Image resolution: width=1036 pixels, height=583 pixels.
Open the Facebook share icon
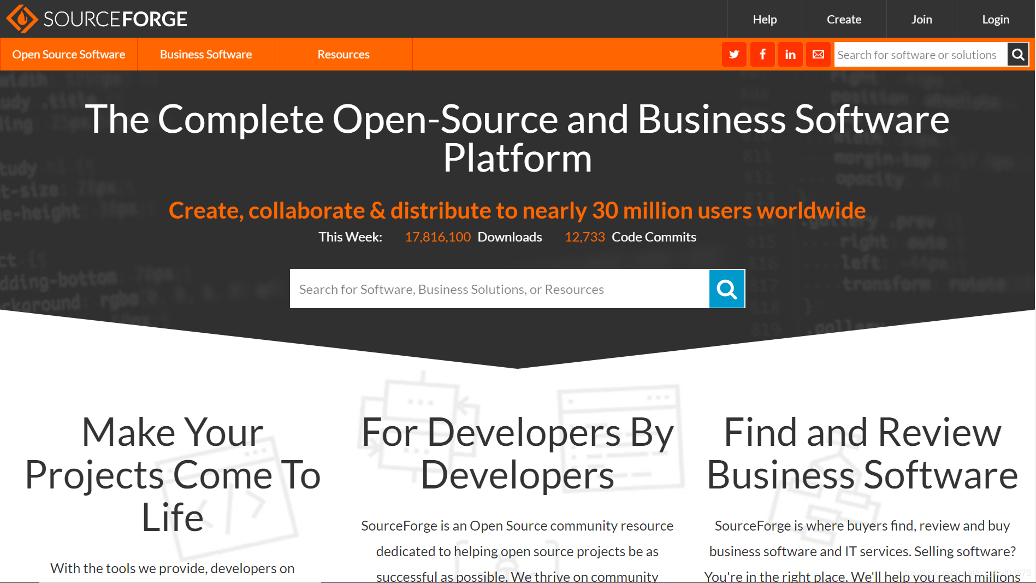(762, 54)
